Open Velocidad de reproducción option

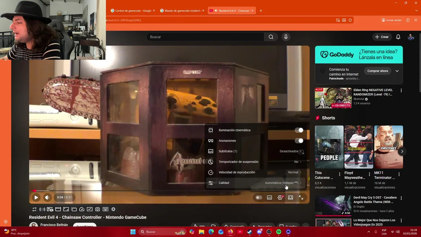pos(256,172)
